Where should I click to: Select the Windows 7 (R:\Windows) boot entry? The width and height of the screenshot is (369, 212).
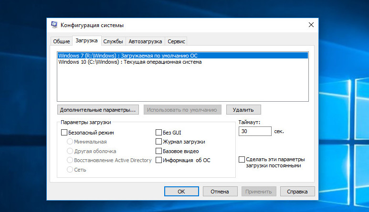183,56
